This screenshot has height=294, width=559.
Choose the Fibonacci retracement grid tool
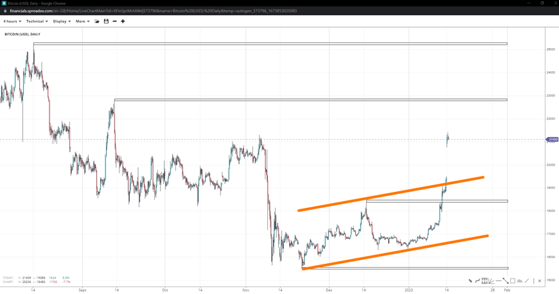pos(484,281)
